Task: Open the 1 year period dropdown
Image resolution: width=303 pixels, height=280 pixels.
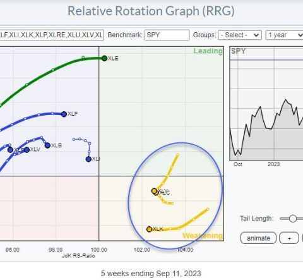Action: click(285, 35)
